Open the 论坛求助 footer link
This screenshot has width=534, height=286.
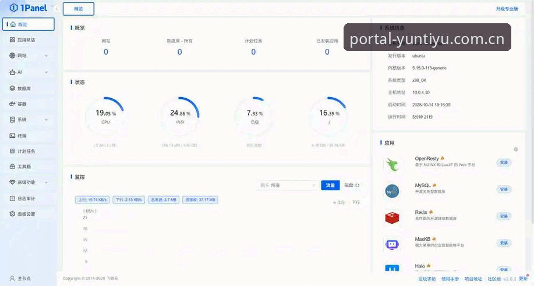[427, 279]
